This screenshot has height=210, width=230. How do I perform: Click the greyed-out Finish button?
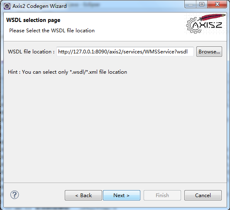click(162, 196)
